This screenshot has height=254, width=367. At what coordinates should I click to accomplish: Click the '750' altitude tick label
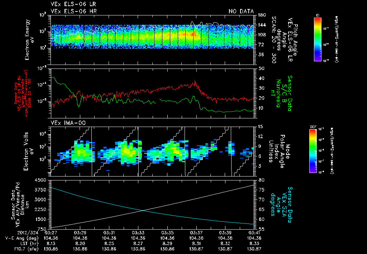tap(42, 229)
